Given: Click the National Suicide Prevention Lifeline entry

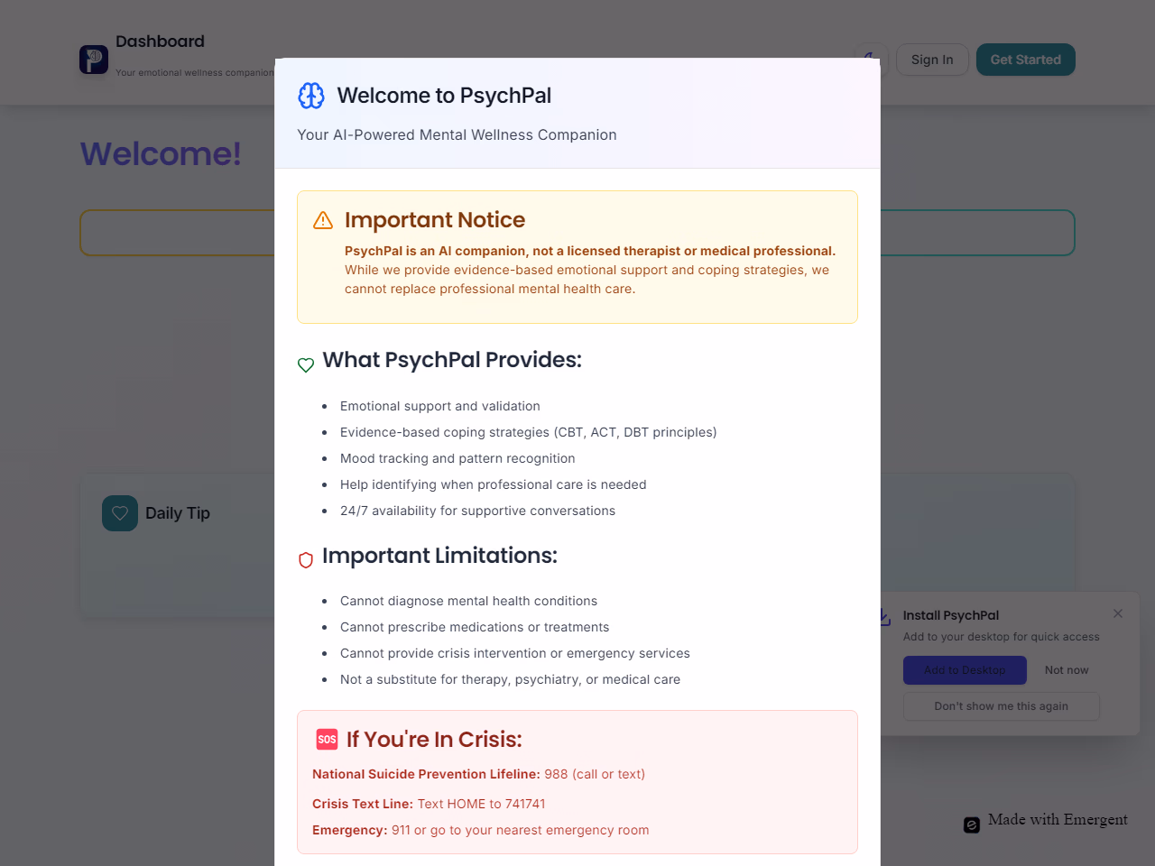Looking at the screenshot, I should 478,774.
